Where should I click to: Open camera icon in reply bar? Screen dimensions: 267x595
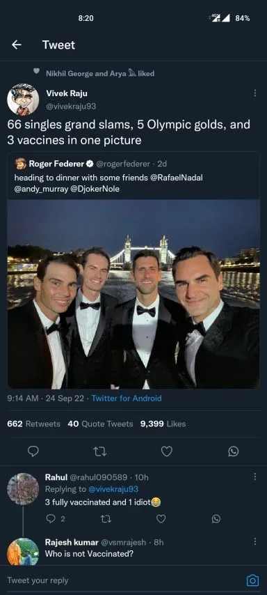[252, 580]
